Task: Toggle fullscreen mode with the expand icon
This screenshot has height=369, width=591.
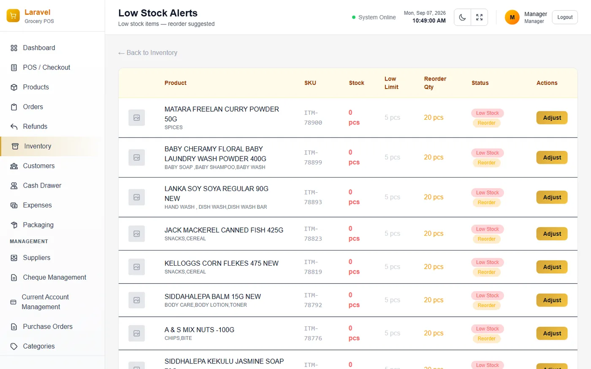Action: click(x=480, y=17)
